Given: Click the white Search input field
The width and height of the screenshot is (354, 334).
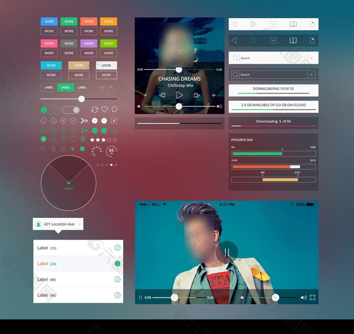Looking at the screenshot, I should pos(273,58).
